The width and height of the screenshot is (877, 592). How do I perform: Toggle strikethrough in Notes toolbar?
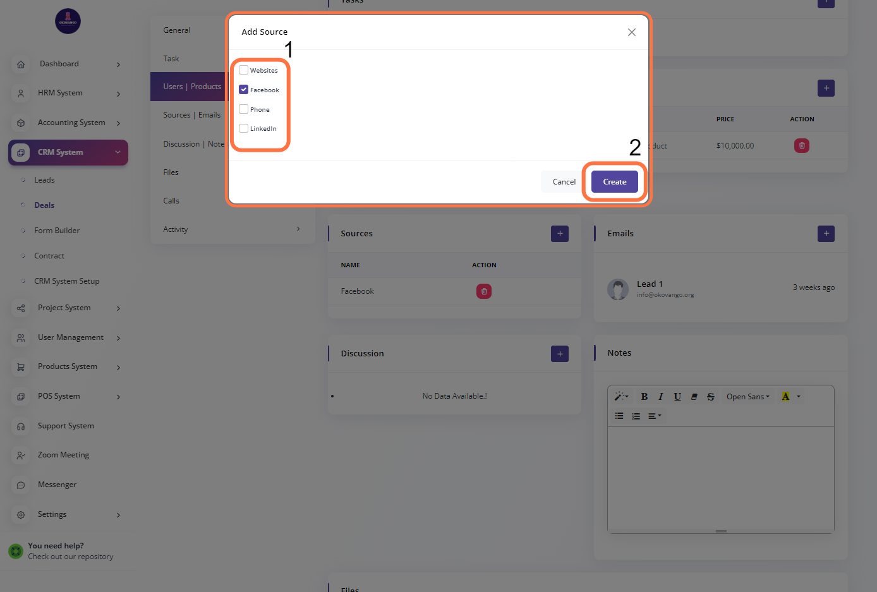pos(710,397)
